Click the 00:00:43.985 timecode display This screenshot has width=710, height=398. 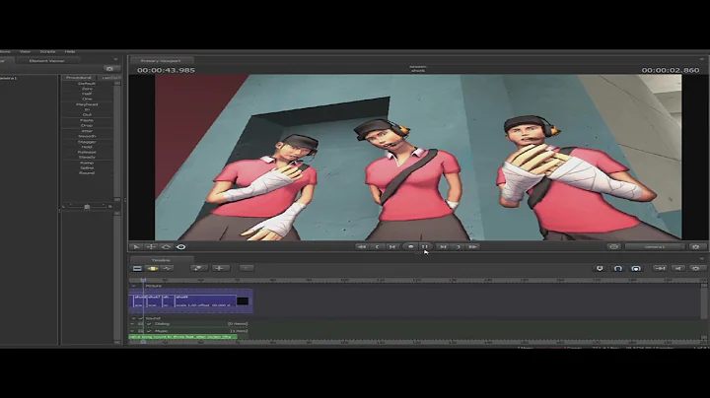(x=166, y=70)
